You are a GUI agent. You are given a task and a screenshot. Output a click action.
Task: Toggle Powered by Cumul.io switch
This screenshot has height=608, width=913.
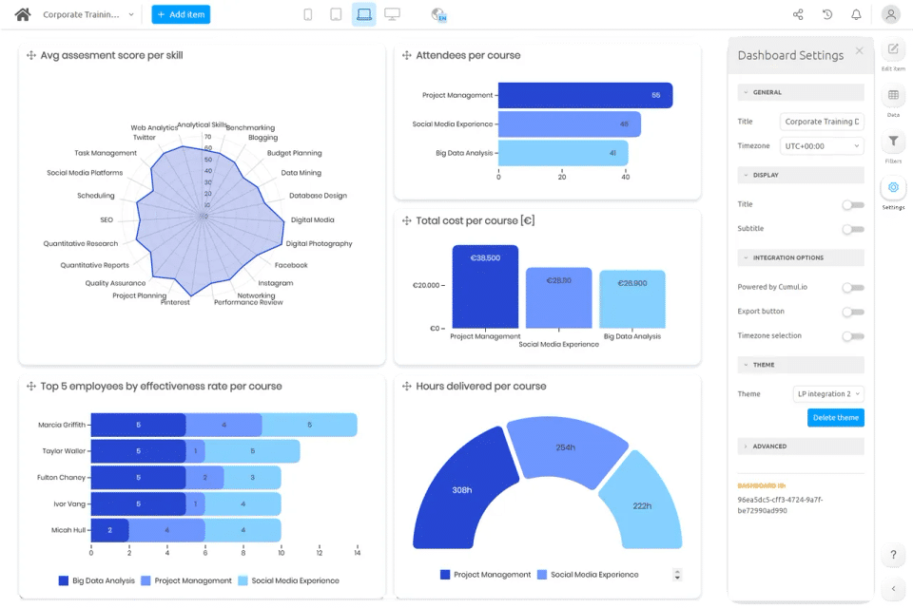(x=853, y=288)
